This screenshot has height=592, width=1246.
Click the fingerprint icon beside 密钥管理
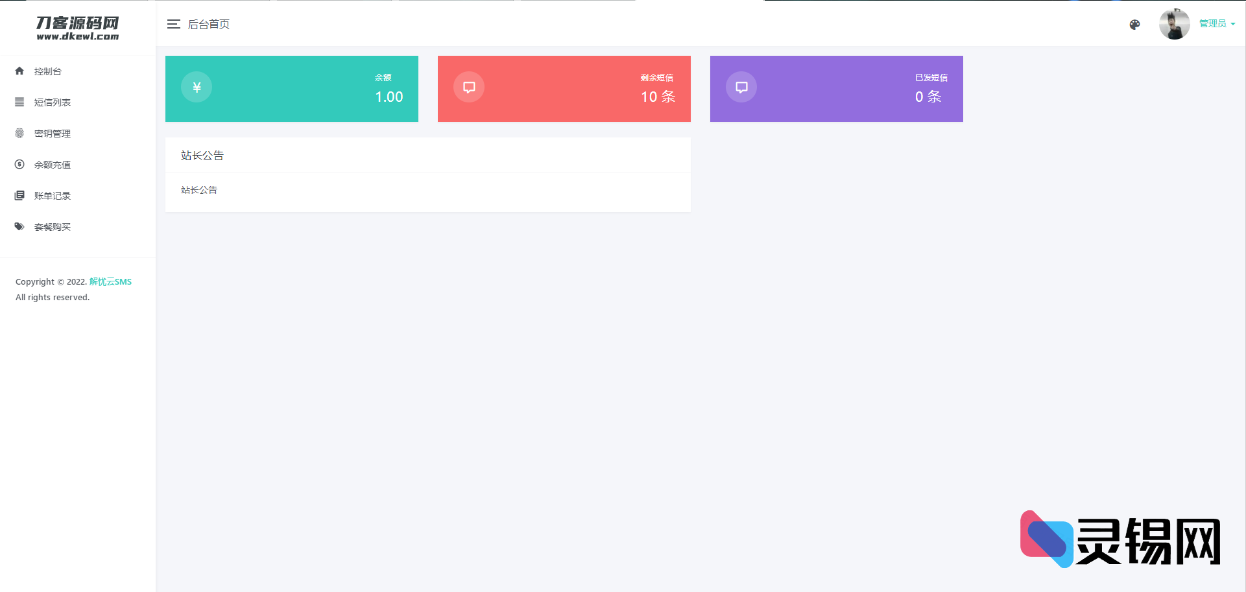click(19, 134)
